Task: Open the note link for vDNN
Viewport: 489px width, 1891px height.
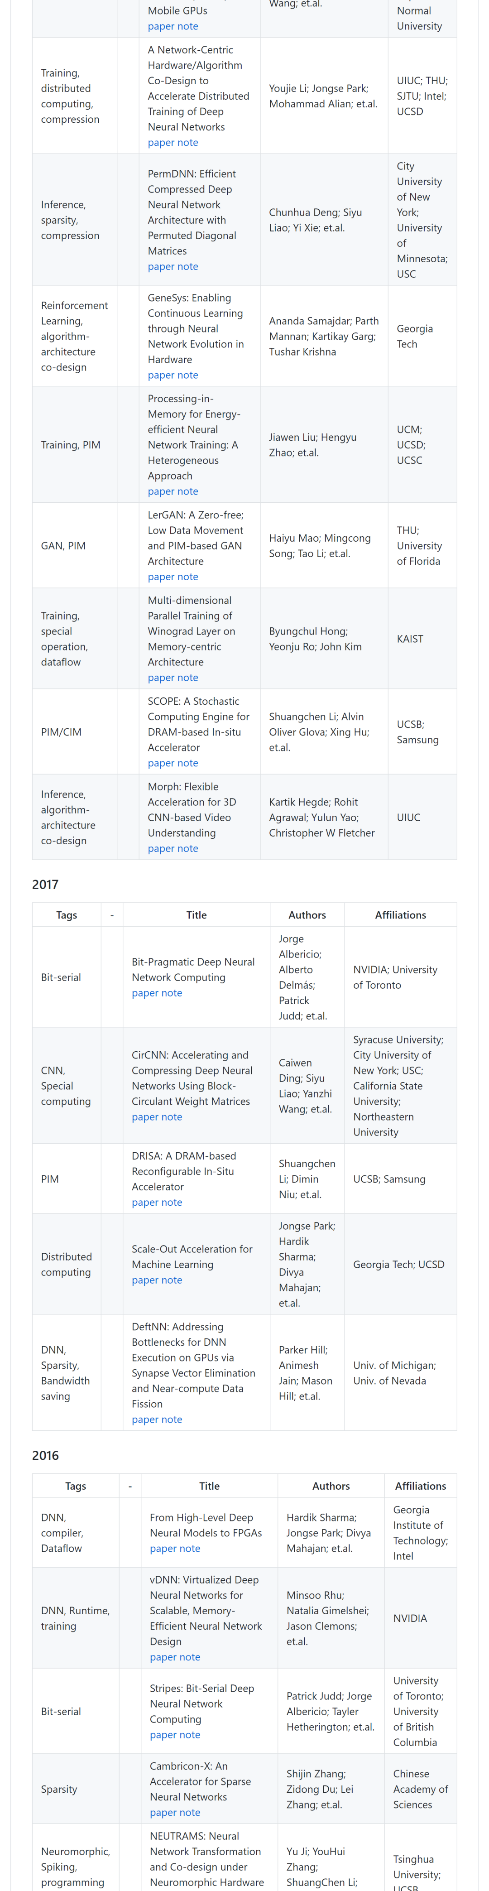Action: [x=189, y=1658]
